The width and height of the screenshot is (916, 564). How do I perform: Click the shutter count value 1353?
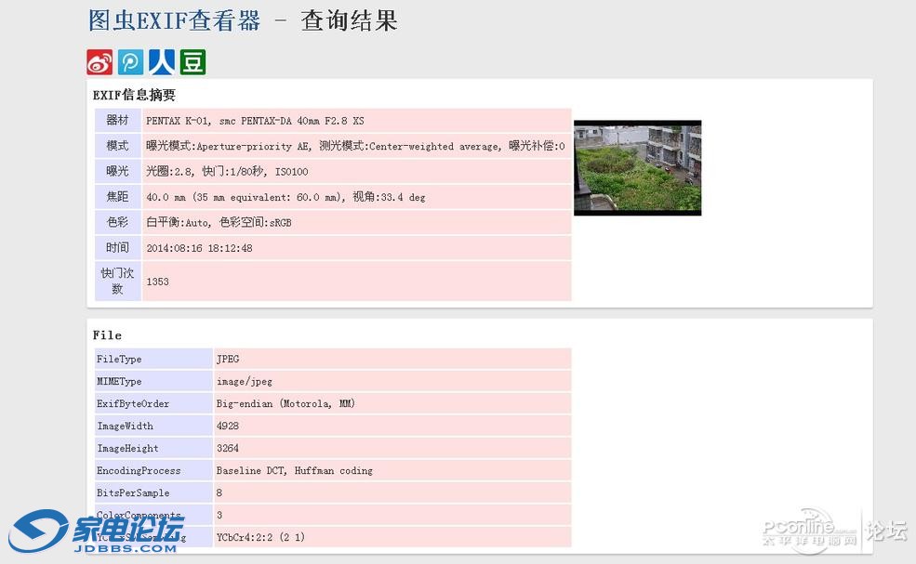click(157, 282)
